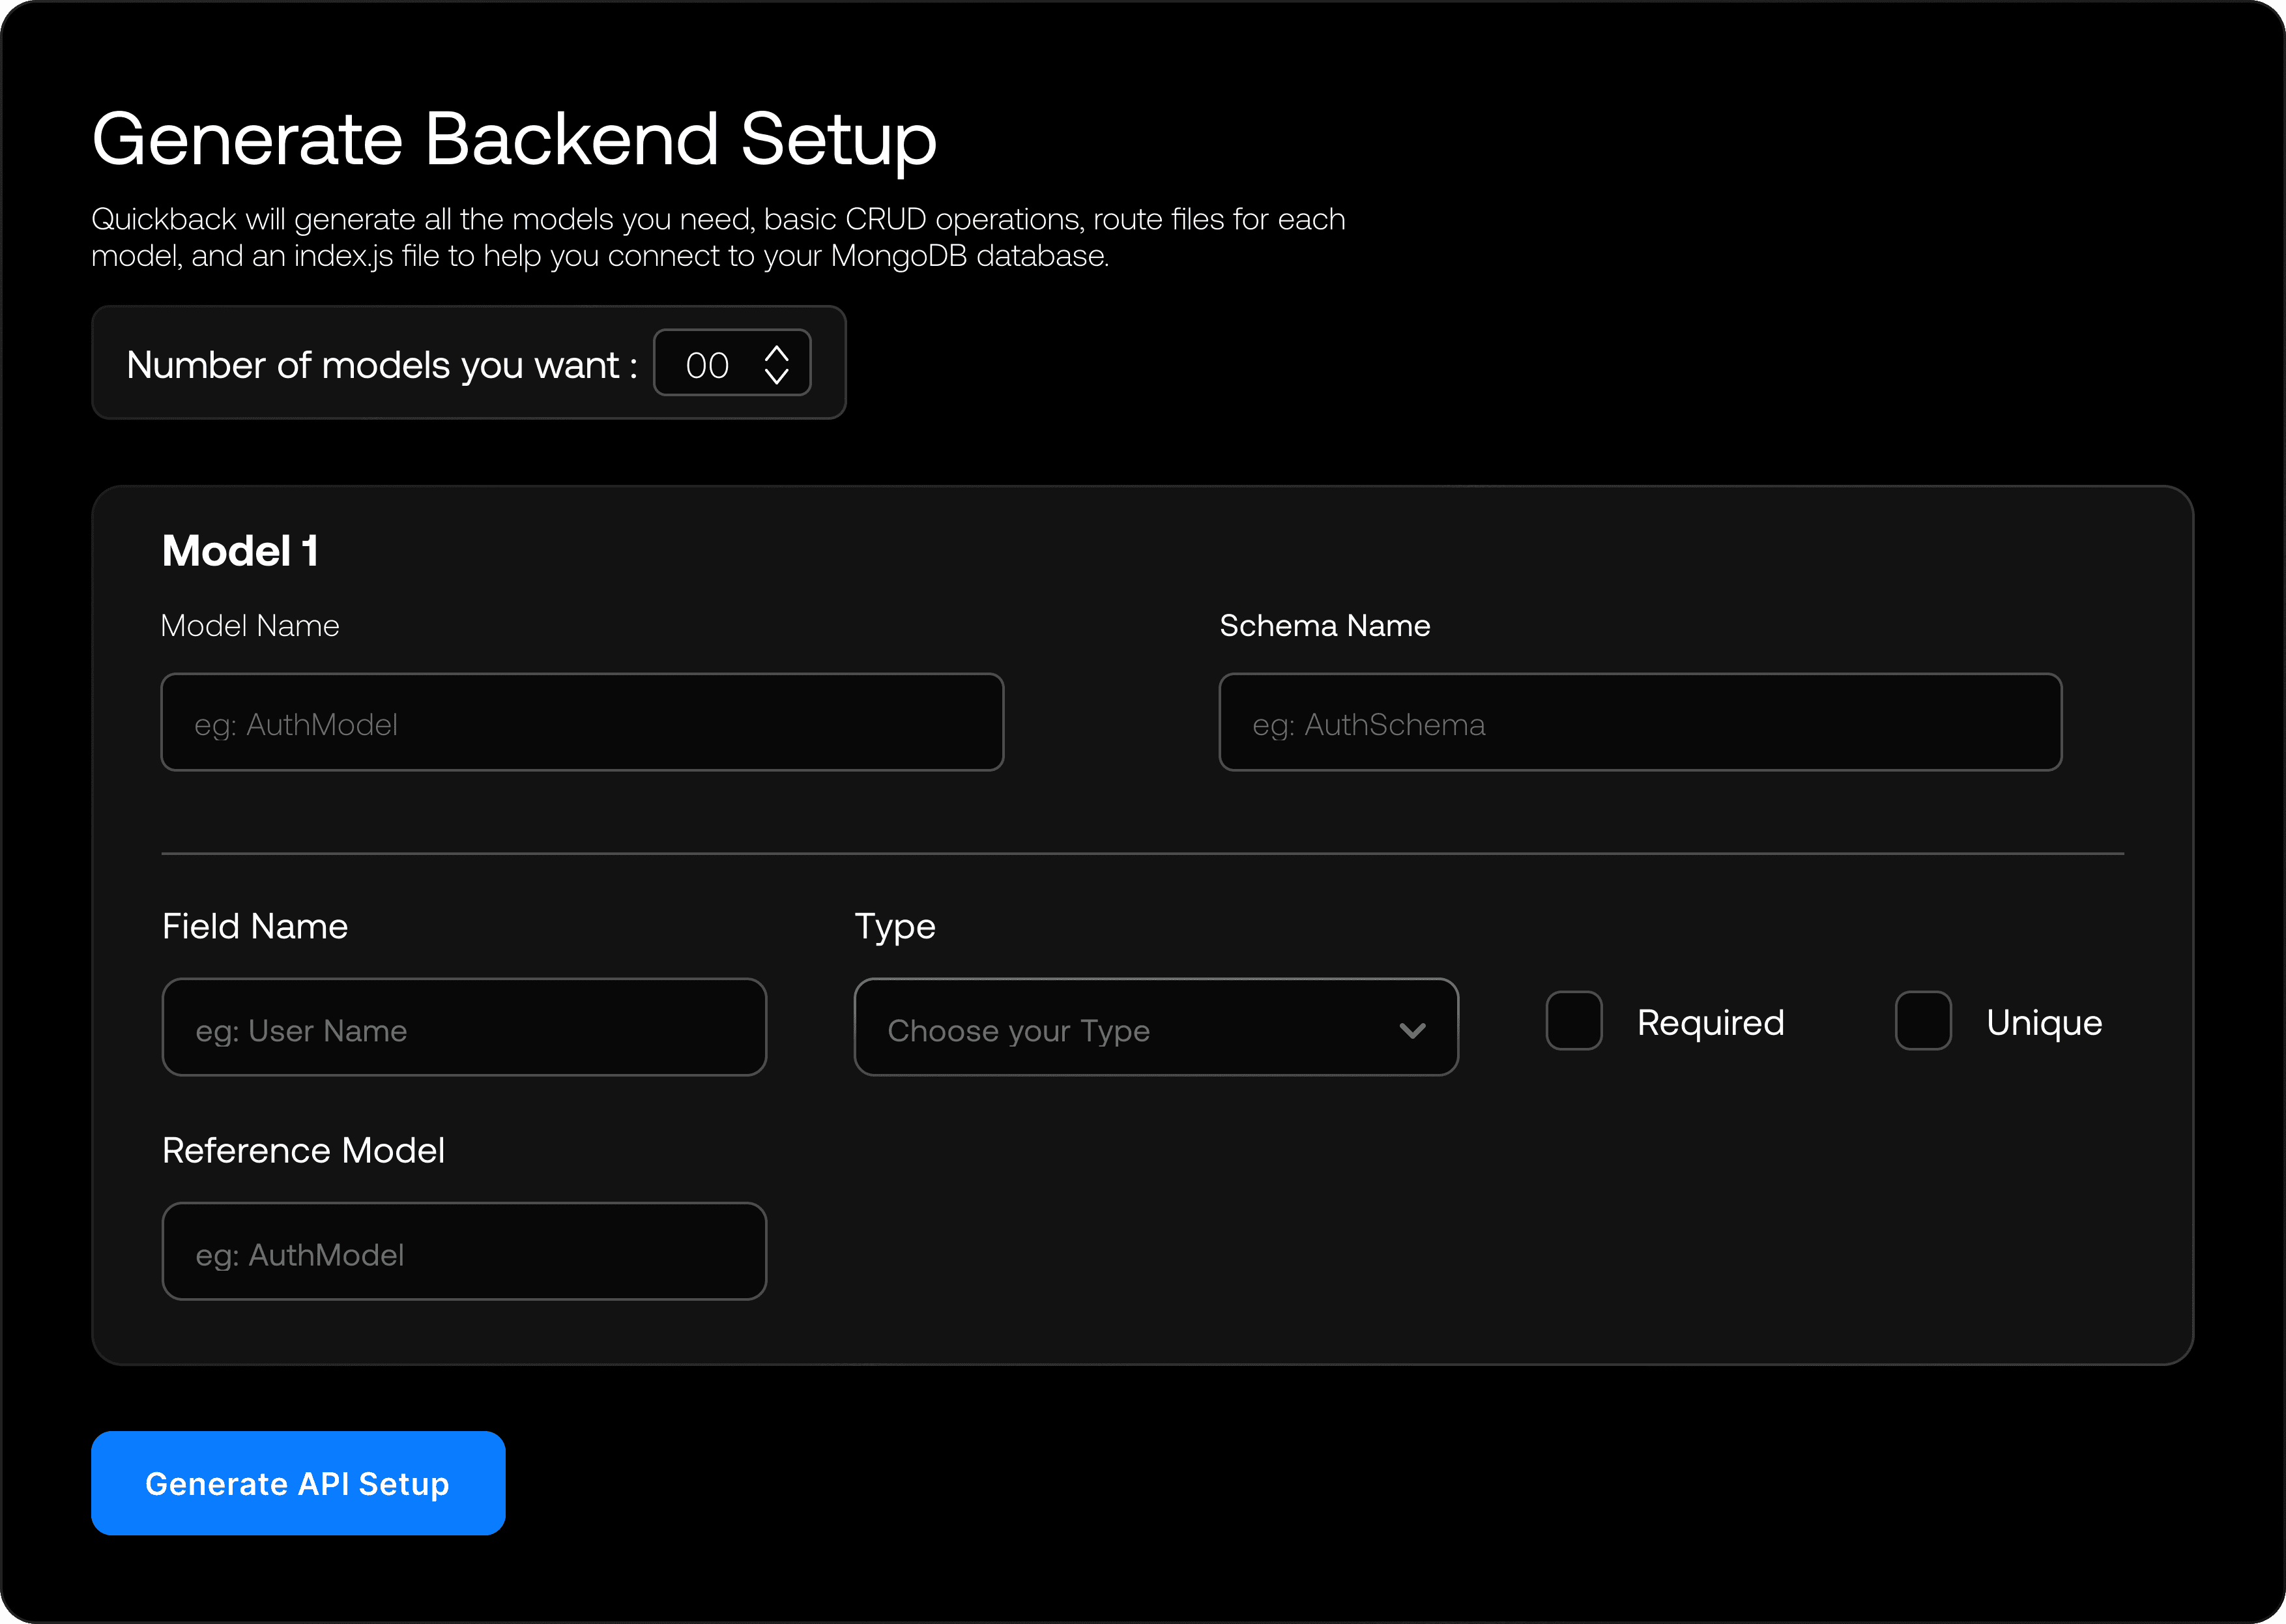The width and height of the screenshot is (2286, 1624).
Task: Click the Type label above the dropdown
Action: [895, 928]
